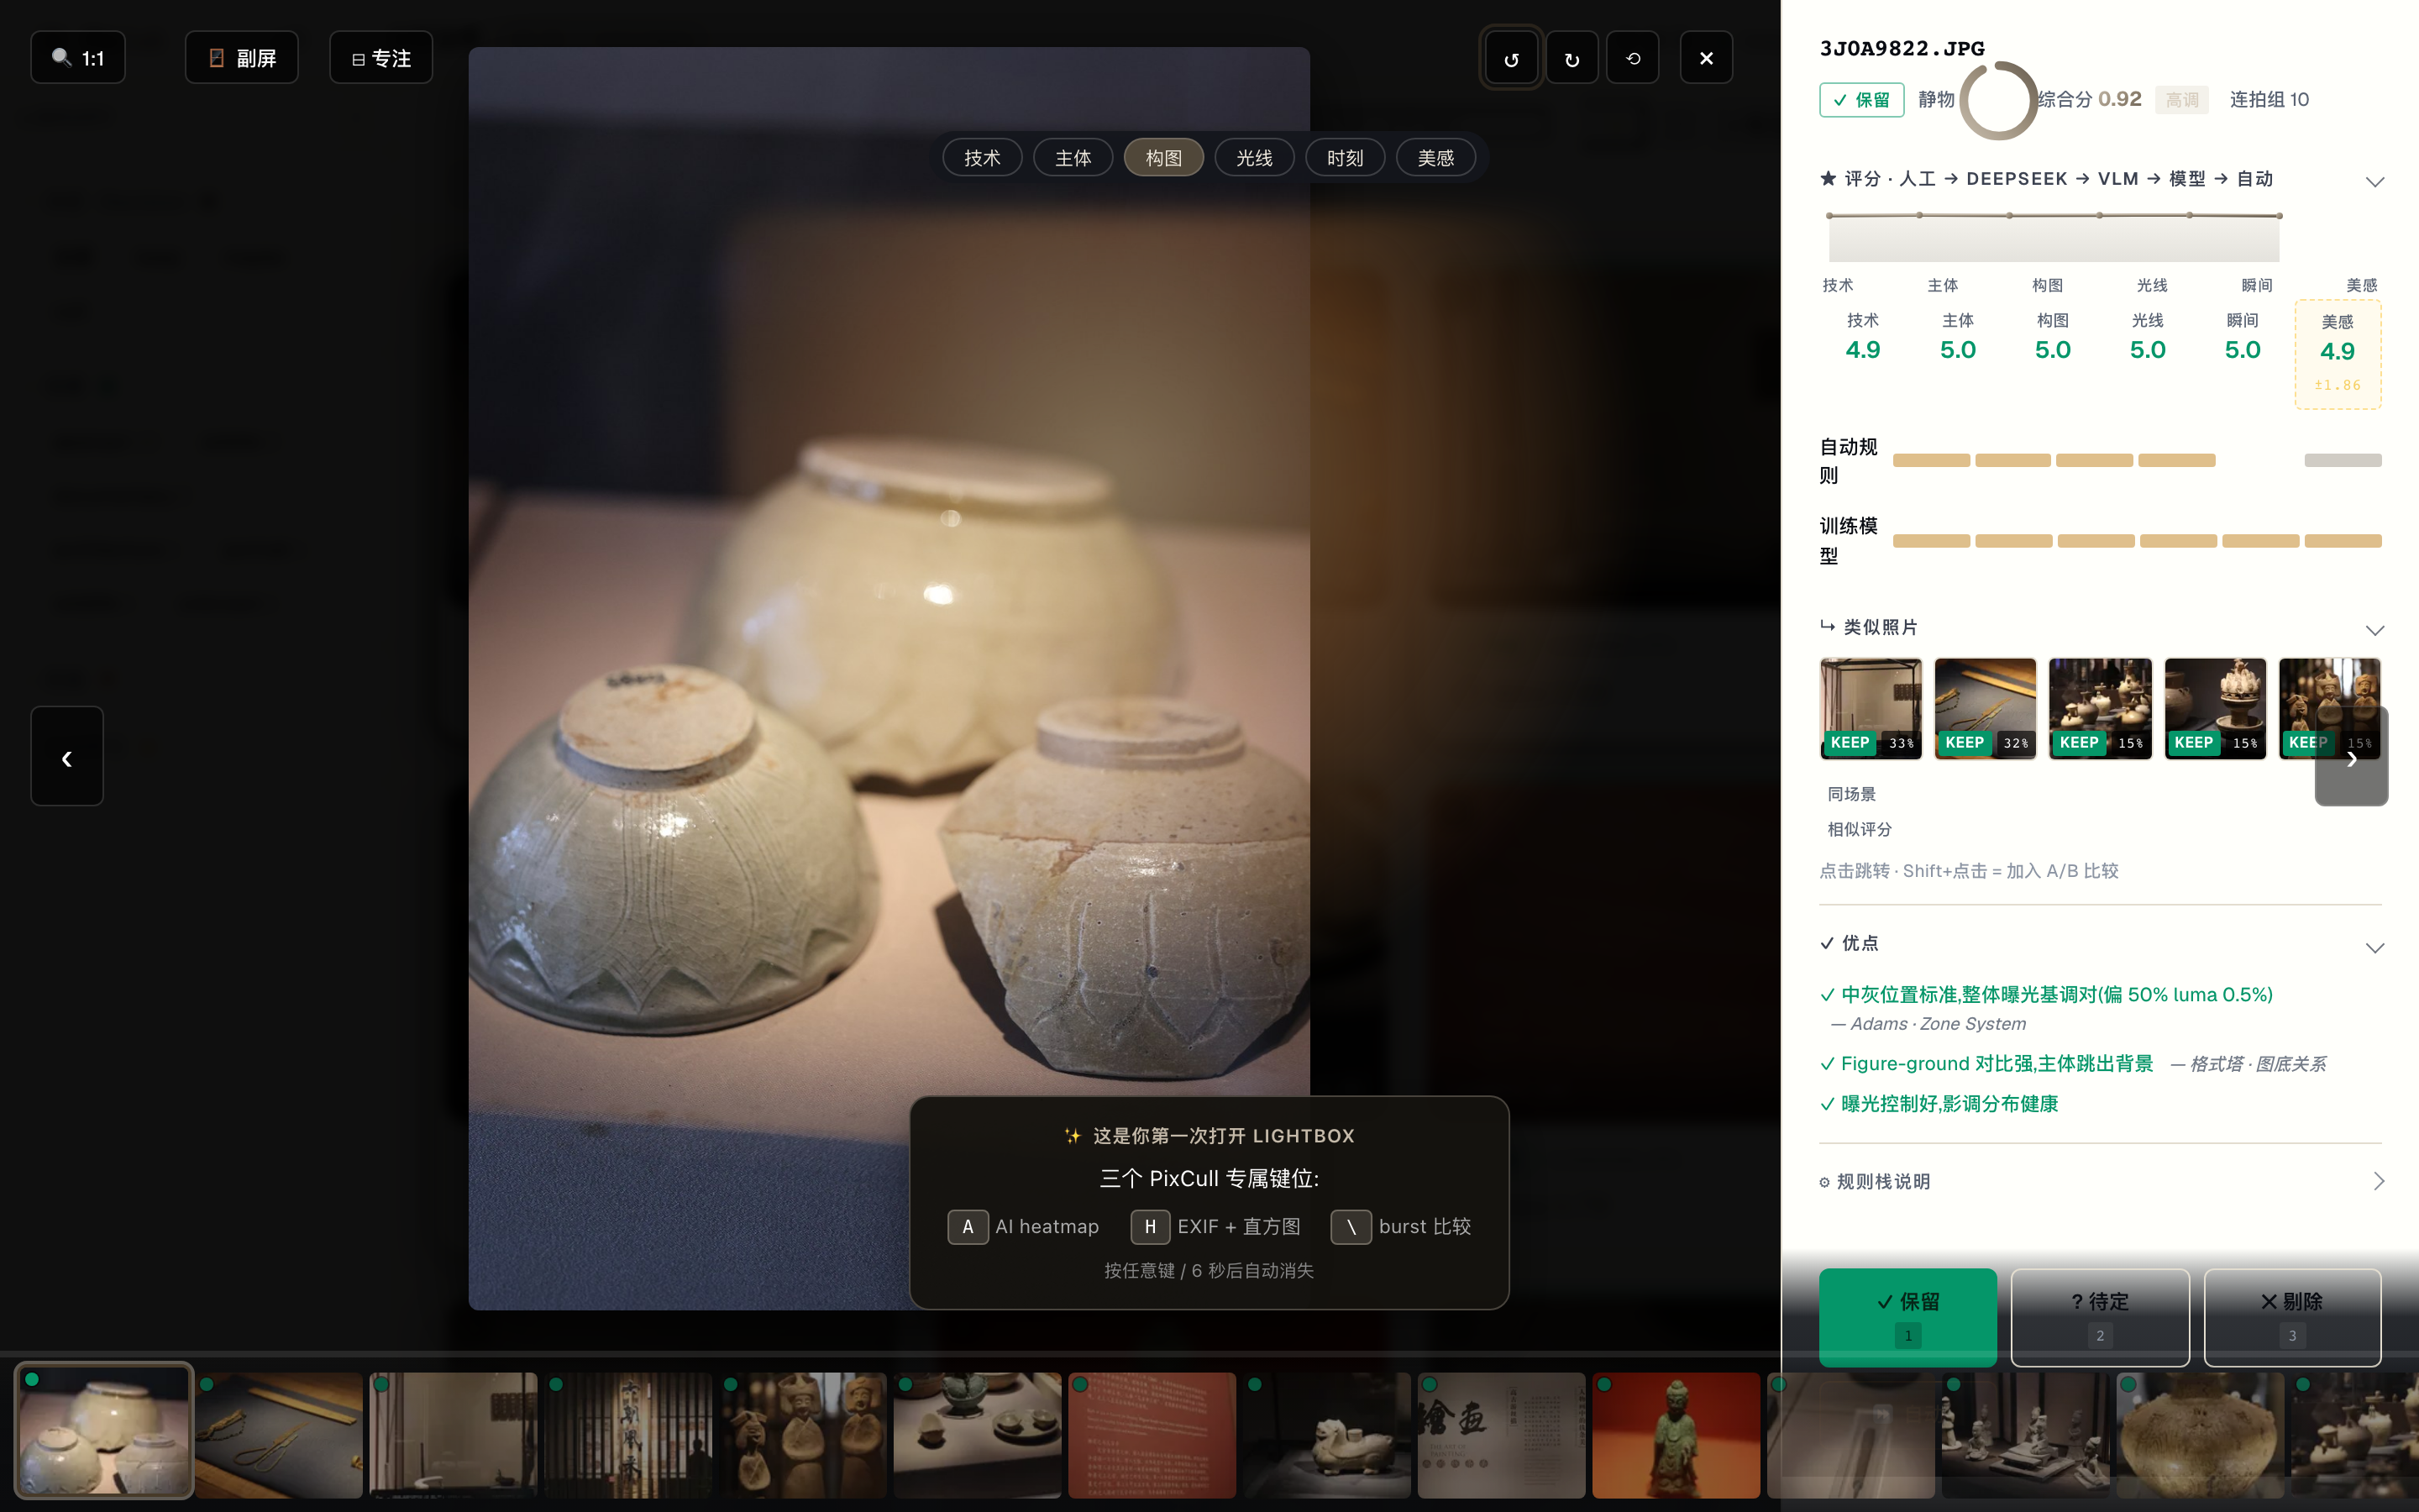Select the 光线 overlay tab
The height and width of the screenshot is (1512, 2419).
1255,158
